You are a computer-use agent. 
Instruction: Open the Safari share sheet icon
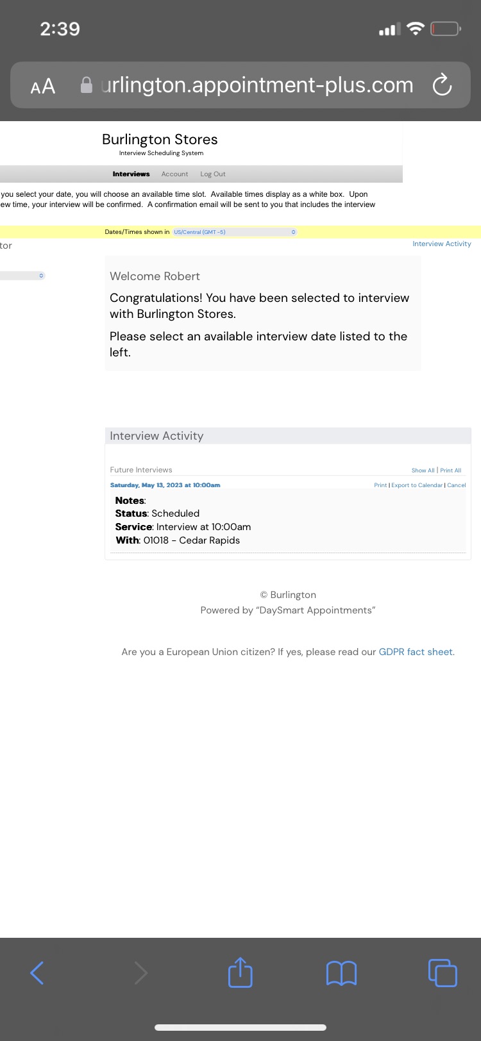[240, 972]
